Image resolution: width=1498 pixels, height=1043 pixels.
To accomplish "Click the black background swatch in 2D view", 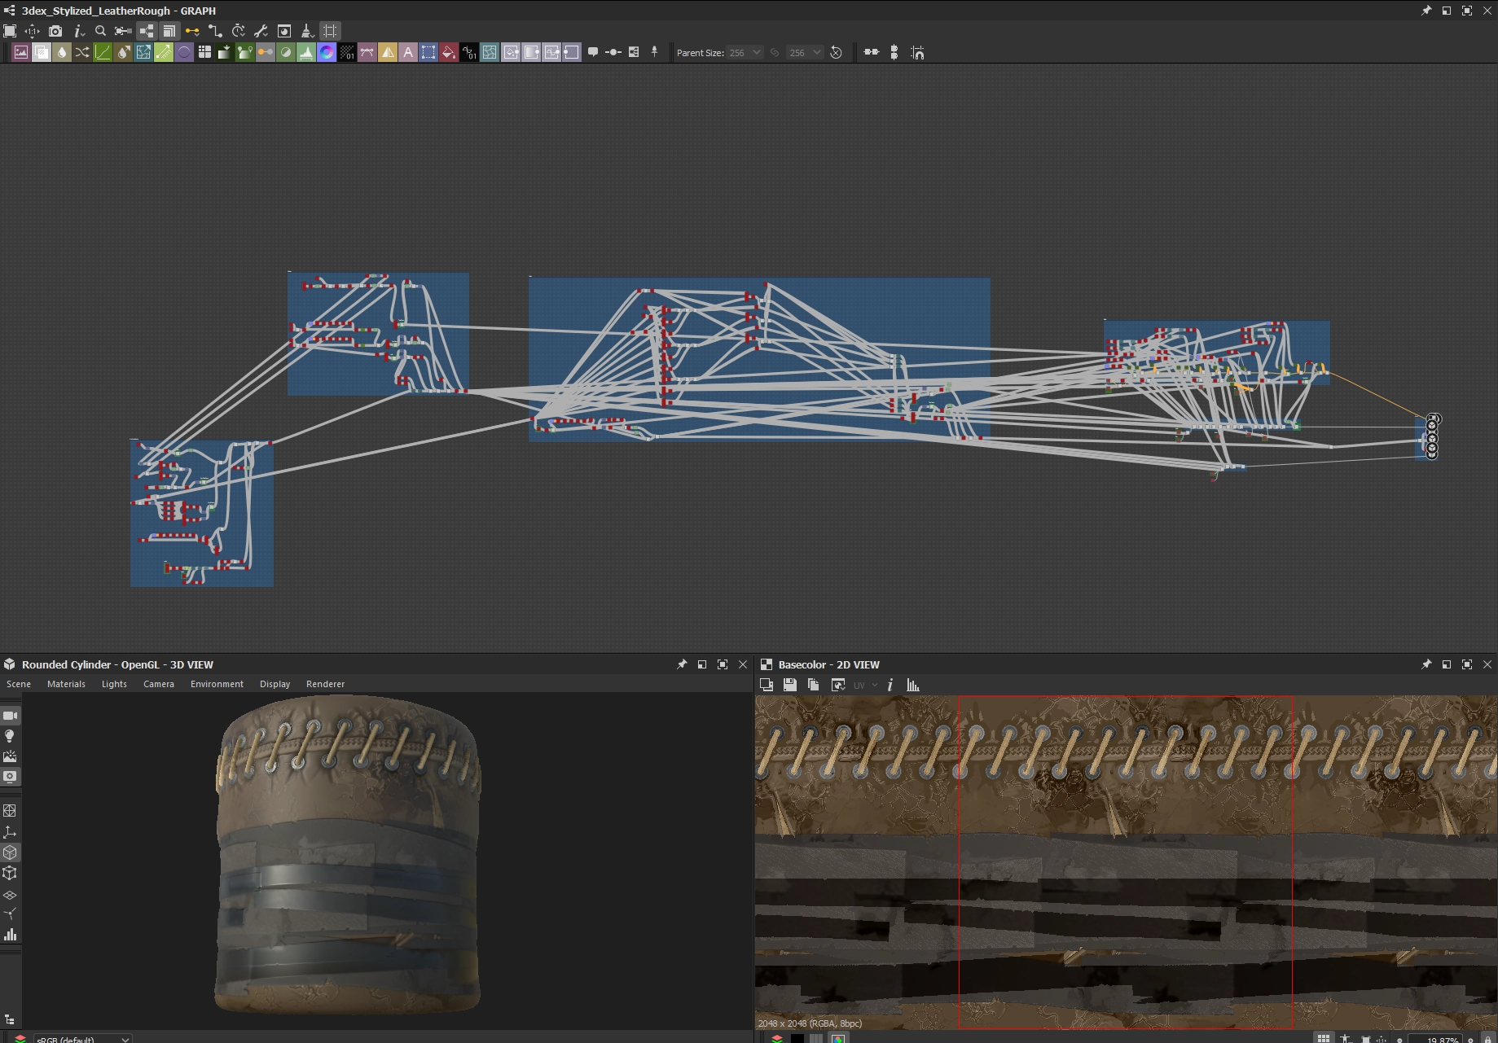I will tap(797, 1038).
